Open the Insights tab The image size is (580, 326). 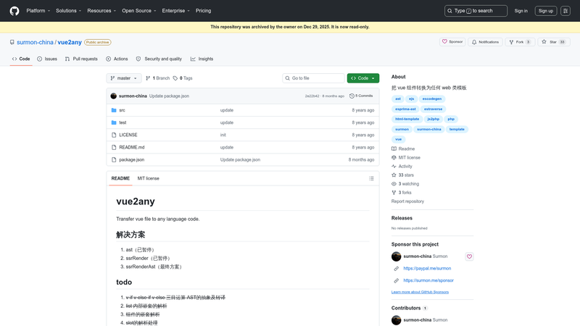[x=202, y=59]
